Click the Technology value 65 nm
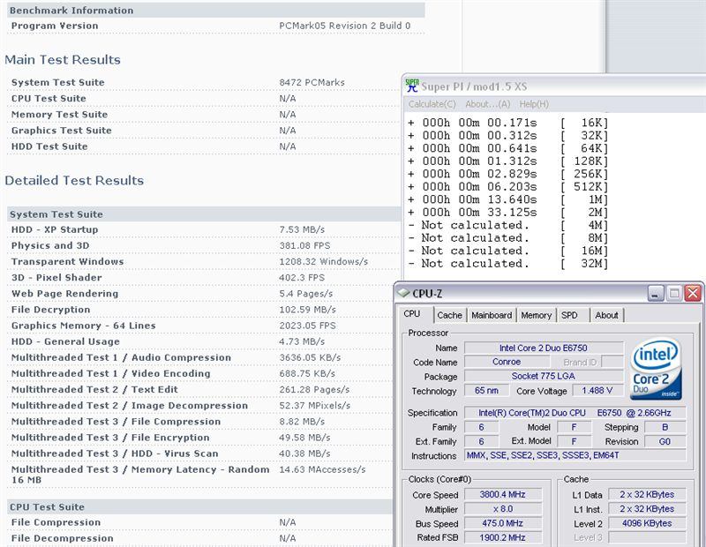The width and height of the screenshot is (706, 547). click(x=486, y=390)
